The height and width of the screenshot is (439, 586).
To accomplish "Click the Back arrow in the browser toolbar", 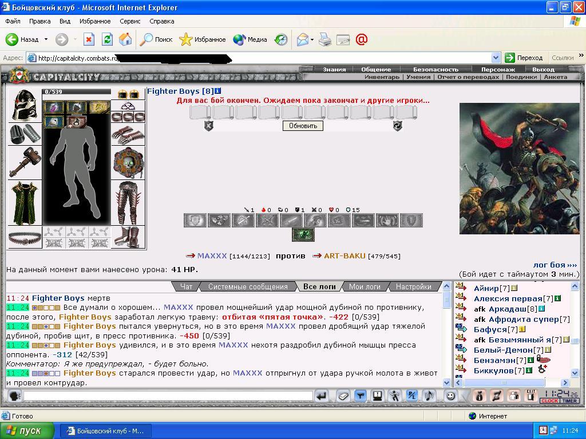I will 12,39.
